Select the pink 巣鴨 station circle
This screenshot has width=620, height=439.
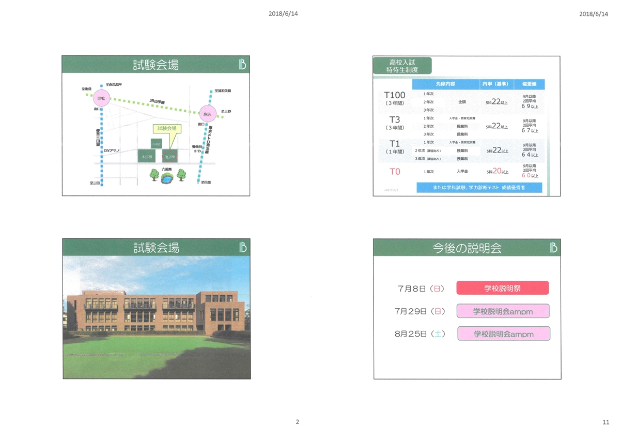click(x=102, y=98)
